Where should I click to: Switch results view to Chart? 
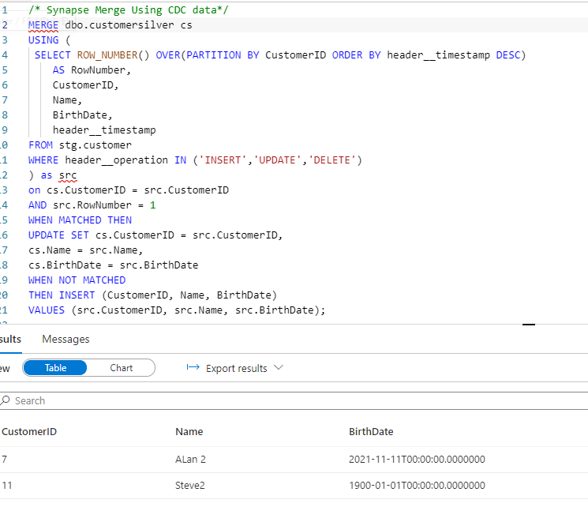tap(121, 368)
